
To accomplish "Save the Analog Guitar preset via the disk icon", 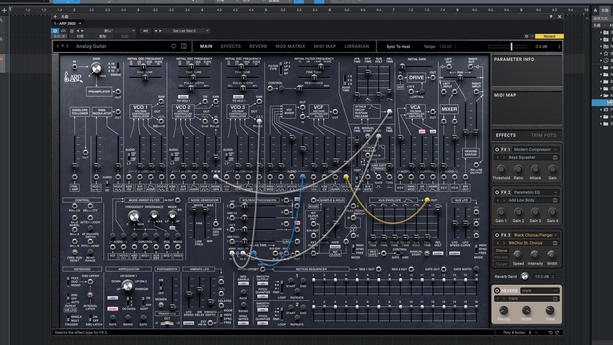I will pyautogui.click(x=184, y=46).
